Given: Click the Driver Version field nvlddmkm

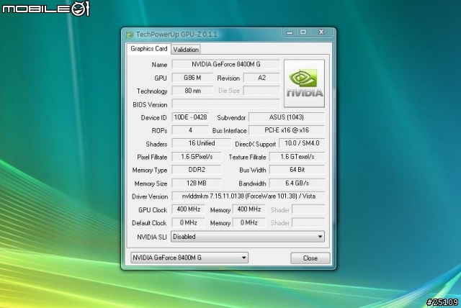Looking at the screenshot, I should click(249, 196).
